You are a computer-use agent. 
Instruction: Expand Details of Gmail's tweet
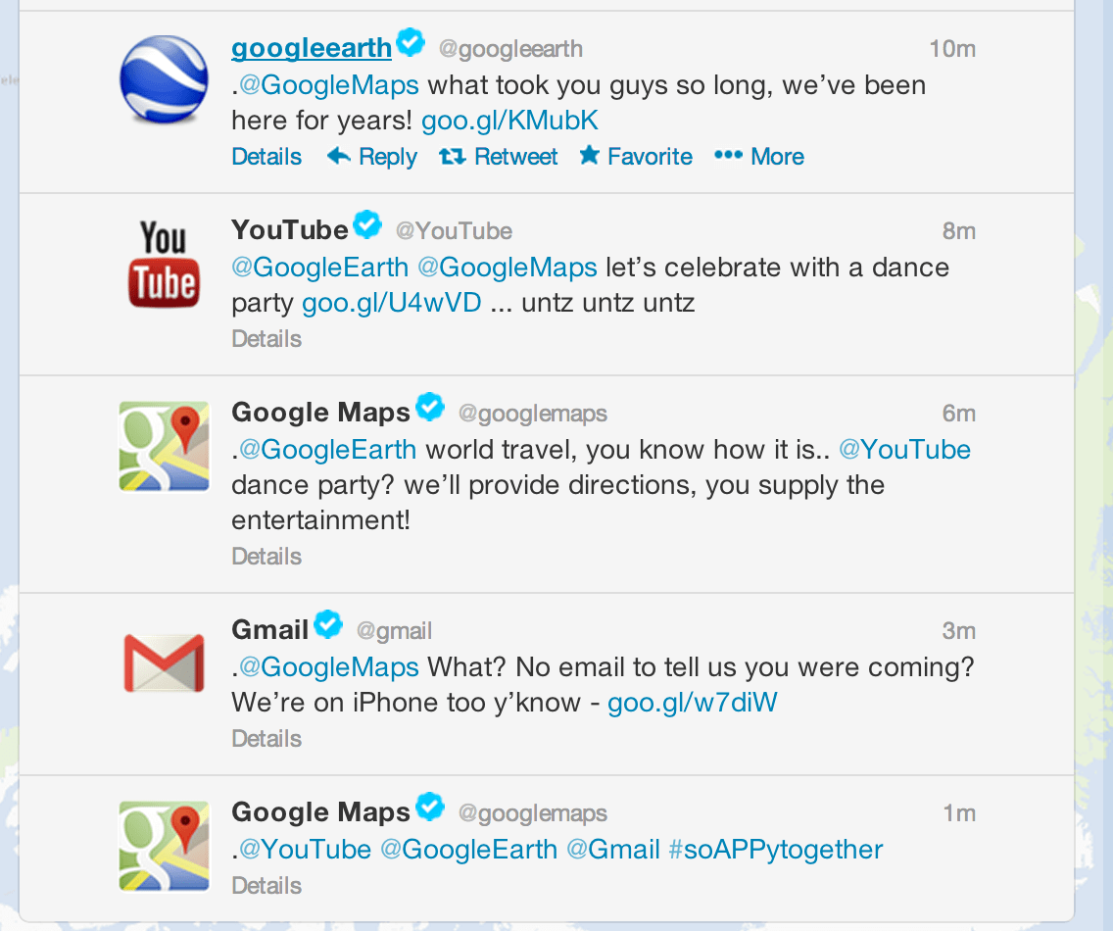(266, 738)
